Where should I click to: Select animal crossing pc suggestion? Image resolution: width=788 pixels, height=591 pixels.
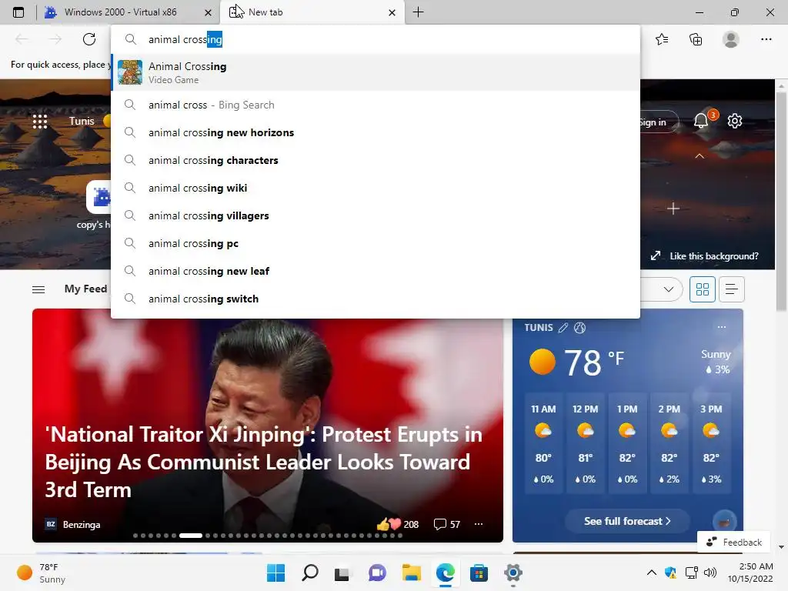click(x=376, y=243)
